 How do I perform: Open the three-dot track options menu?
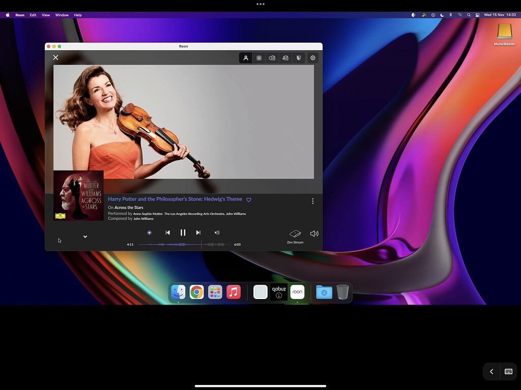pos(312,201)
